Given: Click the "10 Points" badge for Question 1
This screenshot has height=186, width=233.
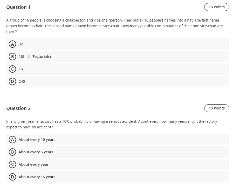Looking at the screenshot, I should (216, 7).
